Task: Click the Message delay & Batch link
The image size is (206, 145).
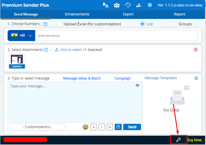Action: [82, 78]
